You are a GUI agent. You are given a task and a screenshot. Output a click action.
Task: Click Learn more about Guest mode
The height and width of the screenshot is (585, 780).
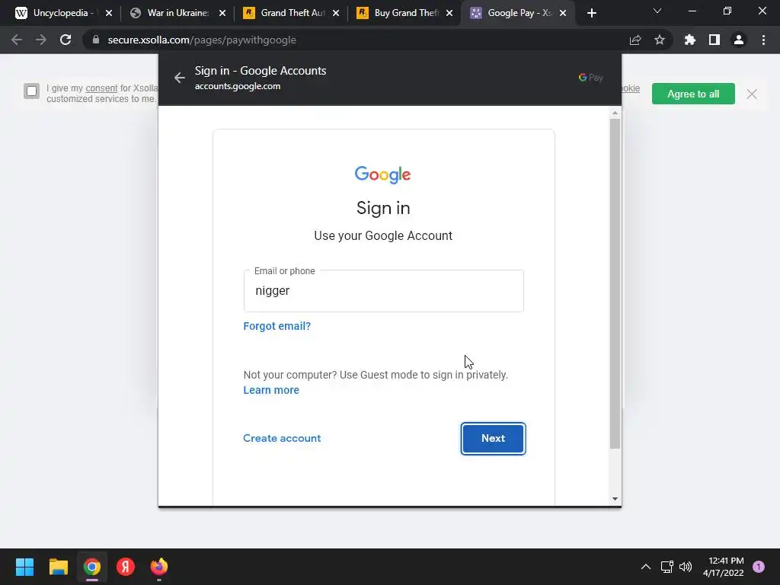271,390
